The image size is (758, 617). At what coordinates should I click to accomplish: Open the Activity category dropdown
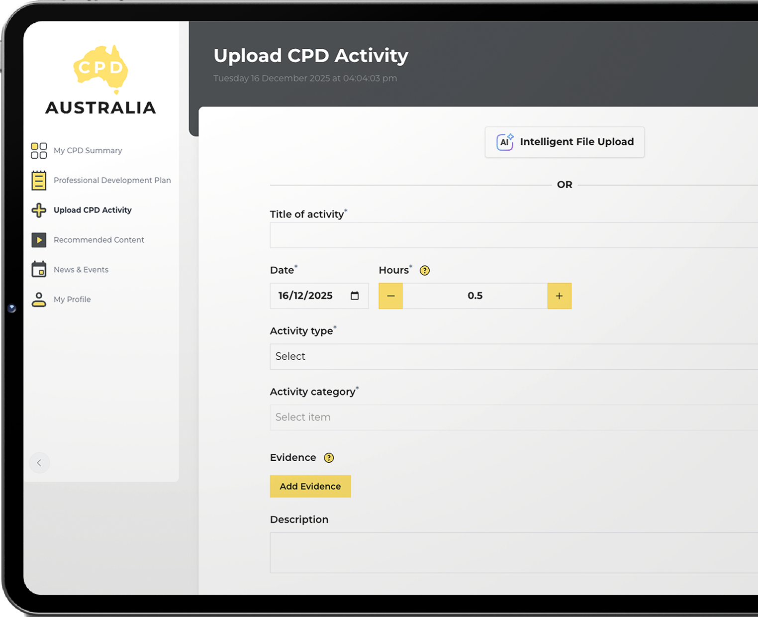click(512, 417)
